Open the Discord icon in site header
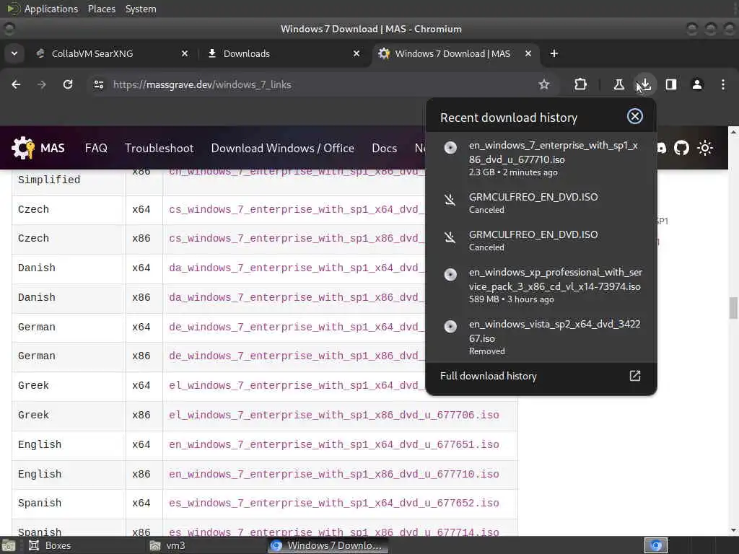739x554 pixels. 662,148
